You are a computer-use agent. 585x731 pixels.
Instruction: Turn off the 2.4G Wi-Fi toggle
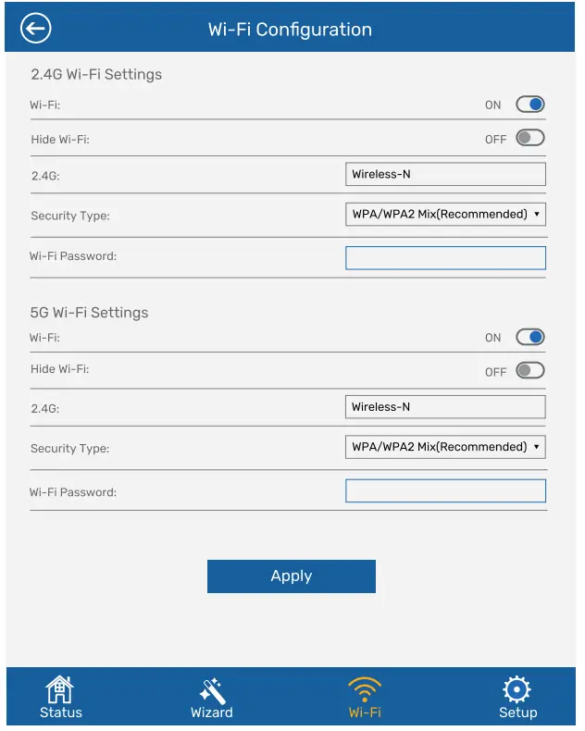coord(530,105)
